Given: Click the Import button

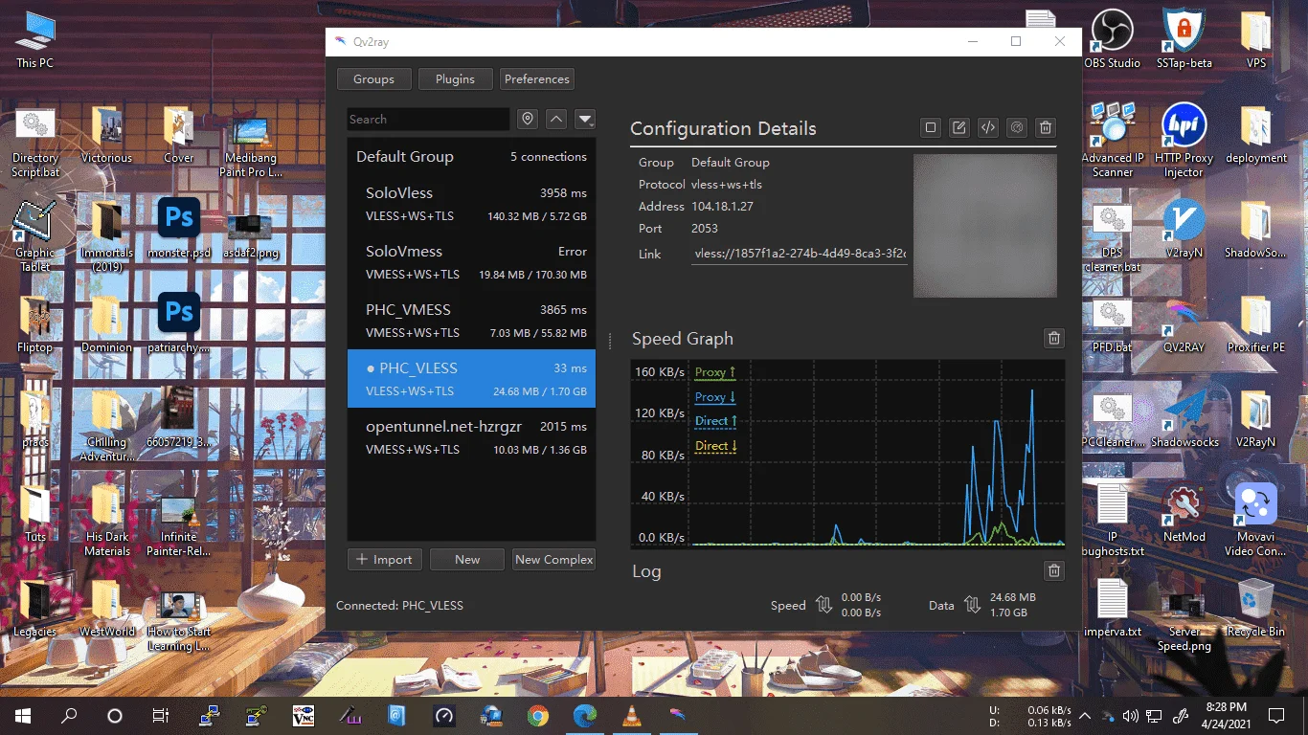Looking at the screenshot, I should (x=384, y=560).
